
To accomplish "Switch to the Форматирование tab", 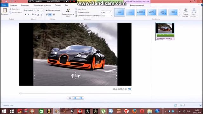I will coord(137,5).
